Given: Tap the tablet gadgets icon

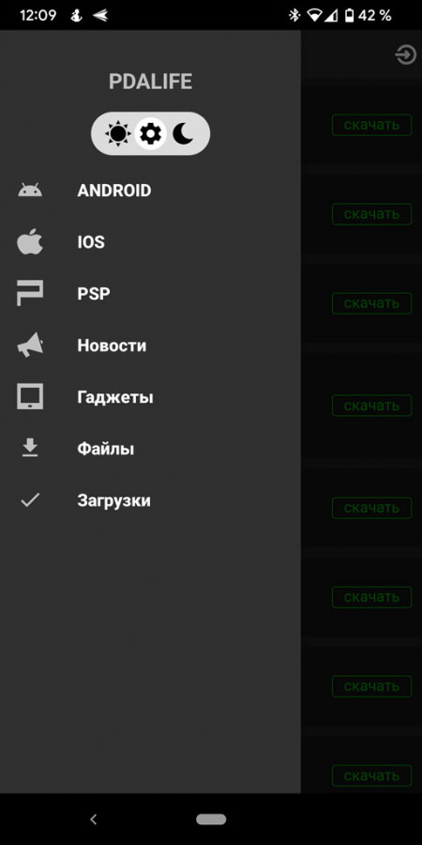Looking at the screenshot, I should pyautogui.click(x=30, y=396).
